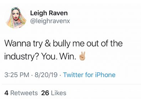This screenshot has height=105, width=141.
Task: Visit the @leighravenx handle
Action: [50, 21]
